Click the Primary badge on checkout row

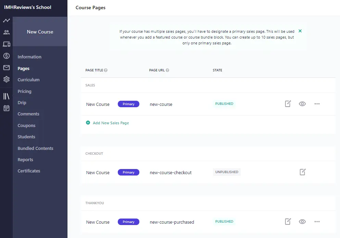[128, 172]
